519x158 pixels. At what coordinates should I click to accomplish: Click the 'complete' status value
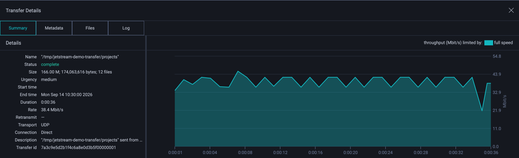click(50, 64)
